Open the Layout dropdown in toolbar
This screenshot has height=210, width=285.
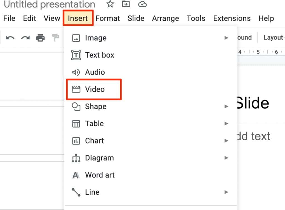click(274, 37)
